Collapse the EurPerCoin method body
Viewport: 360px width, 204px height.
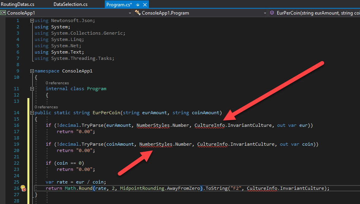tap(32, 113)
